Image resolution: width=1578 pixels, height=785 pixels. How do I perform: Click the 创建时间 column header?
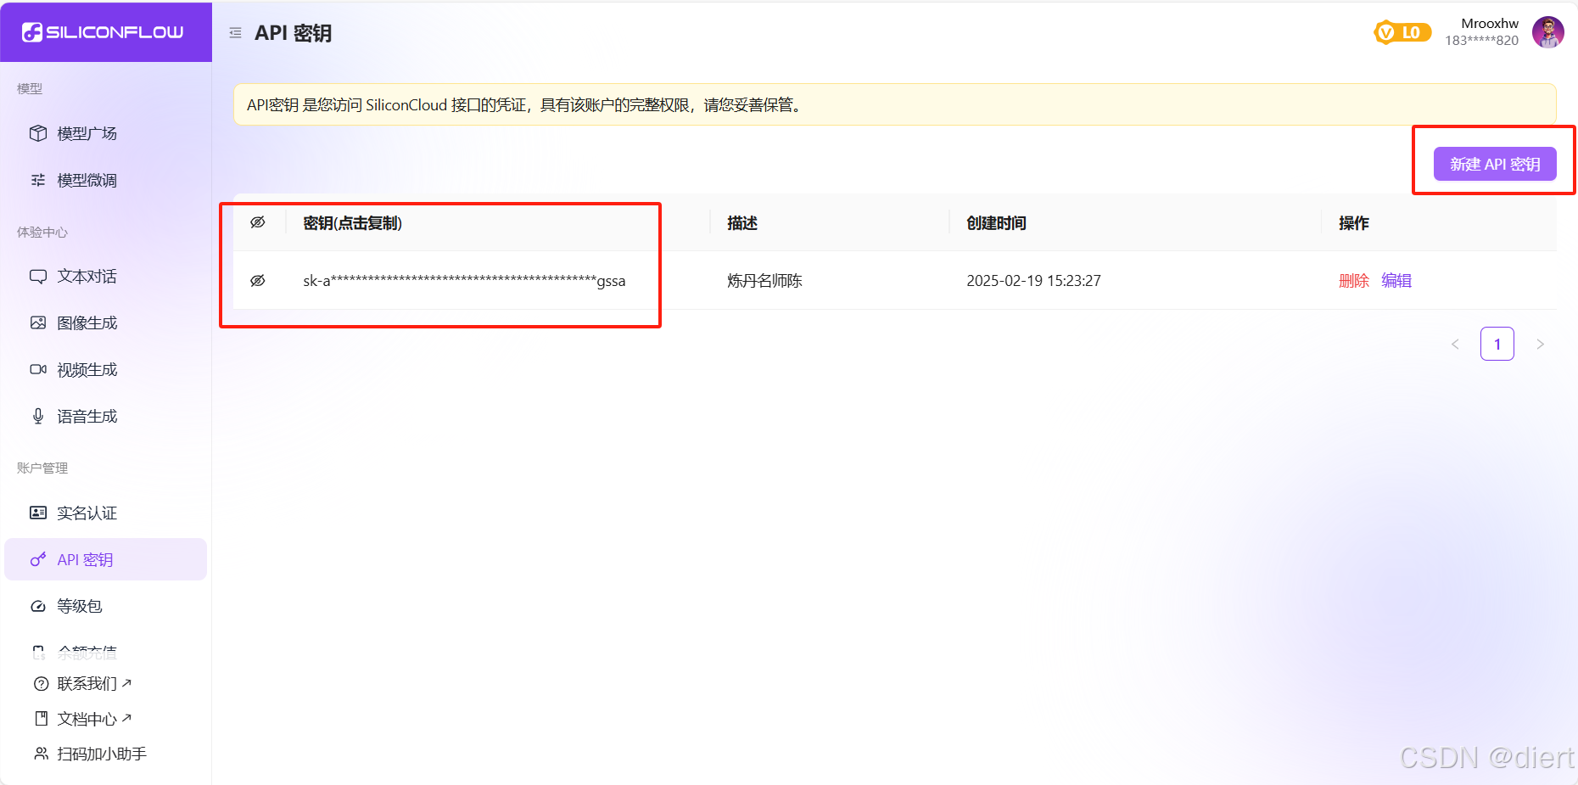996,223
